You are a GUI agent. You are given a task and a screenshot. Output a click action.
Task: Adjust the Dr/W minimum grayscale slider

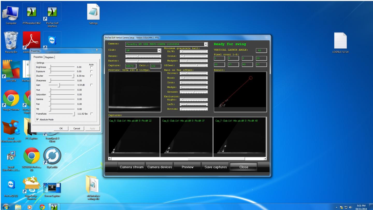coord(194,51)
